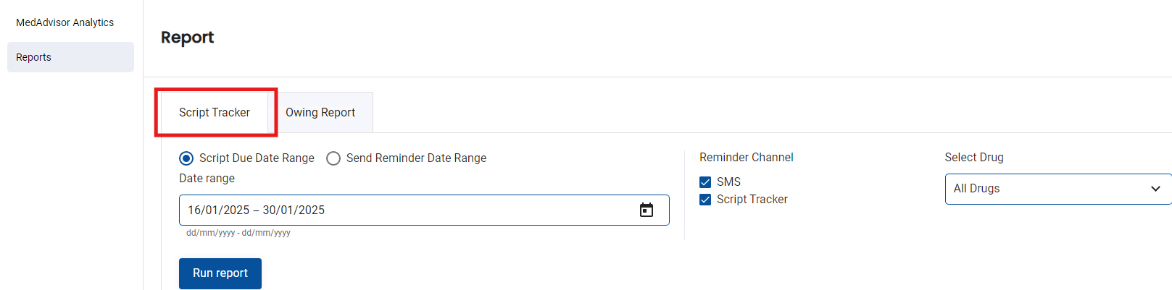The height and width of the screenshot is (290, 1172).
Task: Switch to the Script Tracker tab
Action: pos(215,113)
